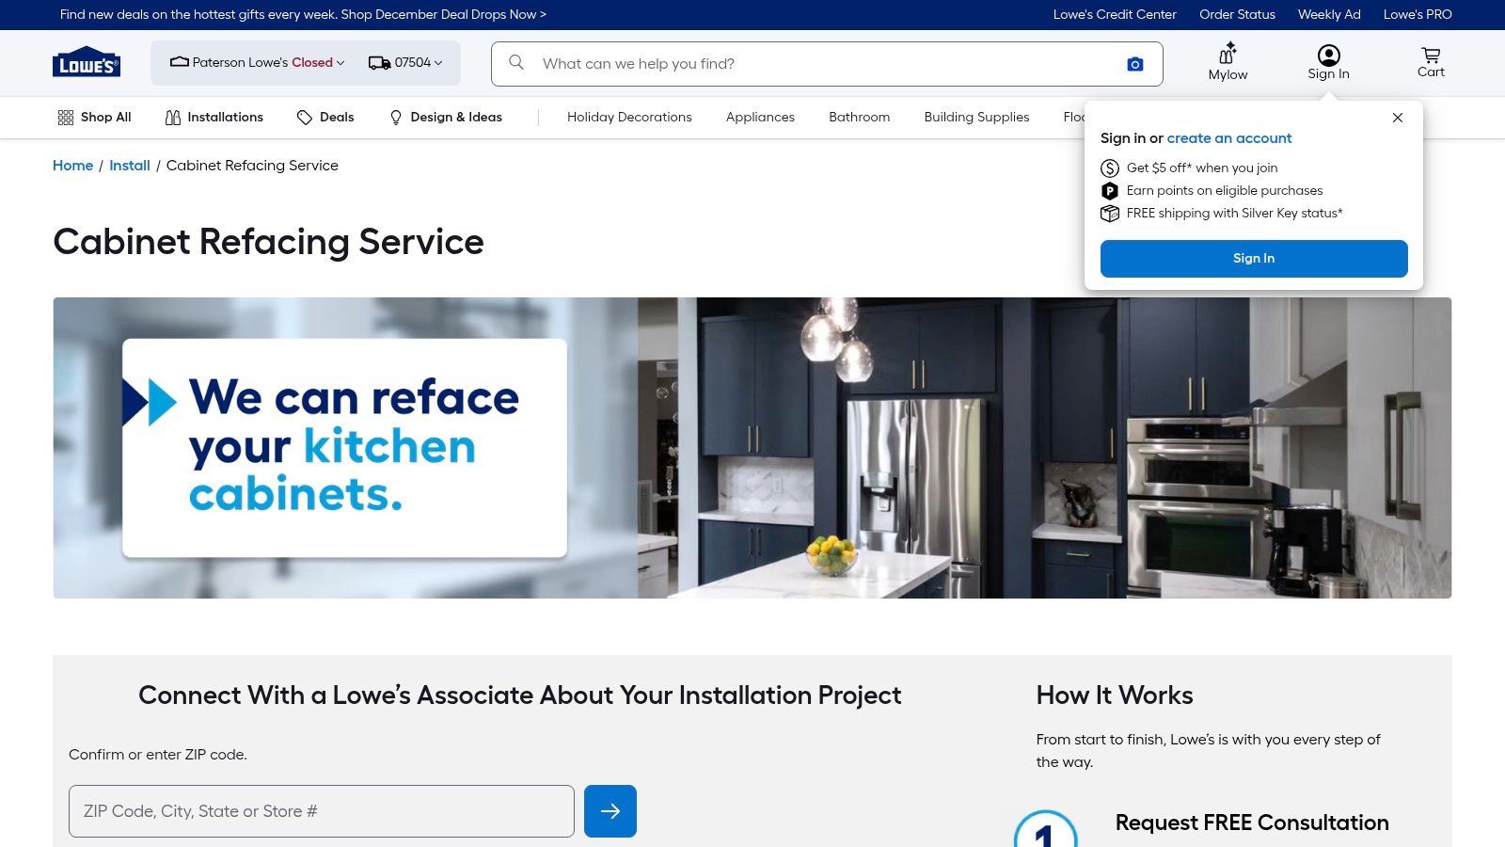This screenshot has height=847, width=1505.
Task: Open the shopping Cart icon
Action: click(x=1430, y=55)
